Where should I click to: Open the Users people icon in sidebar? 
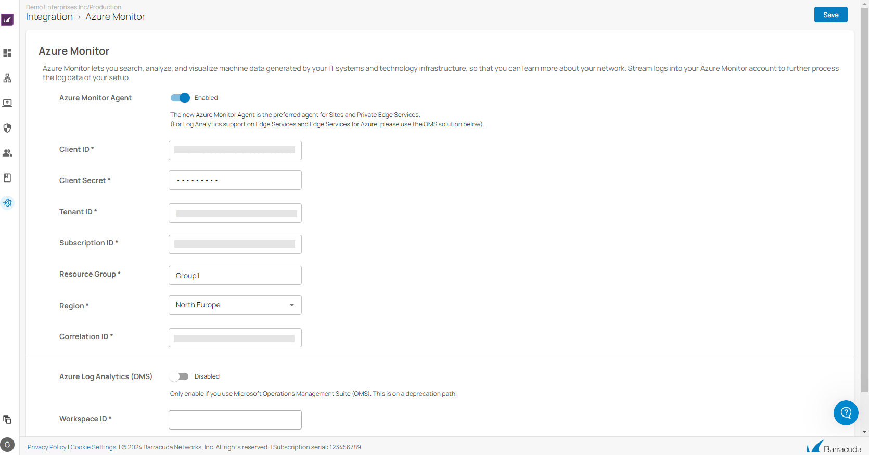click(7, 153)
